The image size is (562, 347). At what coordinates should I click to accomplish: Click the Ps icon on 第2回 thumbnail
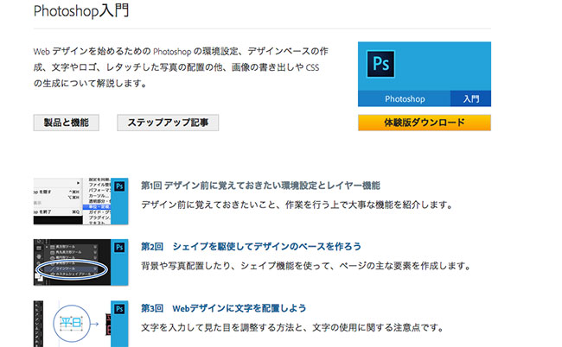tap(119, 248)
